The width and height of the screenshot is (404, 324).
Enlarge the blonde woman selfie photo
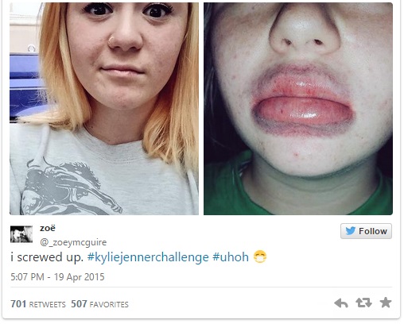click(104, 109)
